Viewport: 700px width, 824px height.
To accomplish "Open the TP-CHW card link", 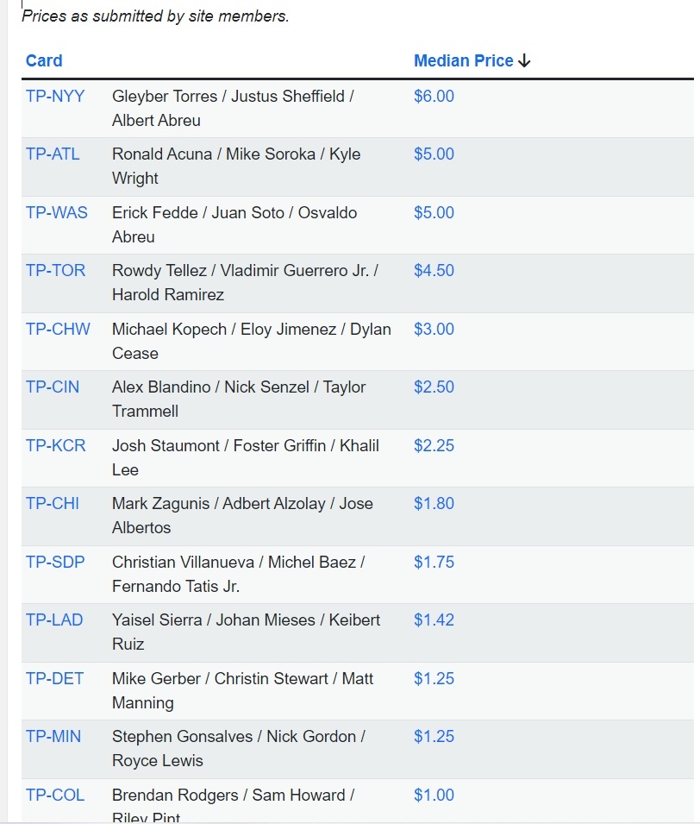I will (58, 330).
